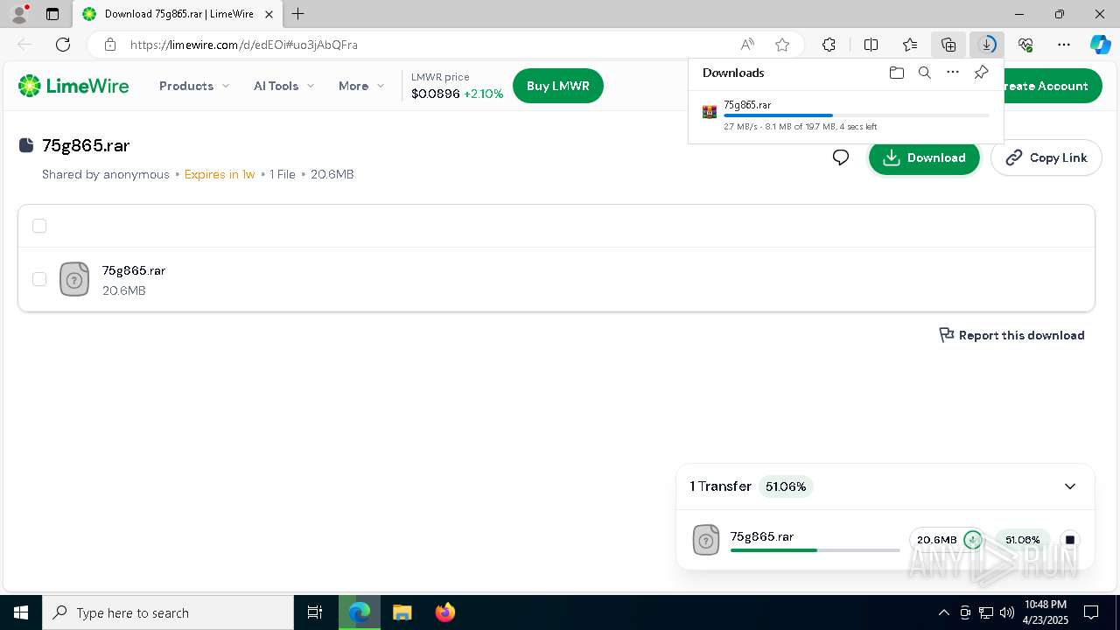Viewport: 1120px width, 630px height.
Task: Check the box for 75g865.rar row
Action: (x=39, y=279)
